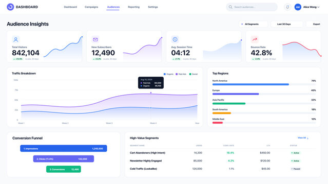Click the Total Visitors person icon

coord(16,39)
